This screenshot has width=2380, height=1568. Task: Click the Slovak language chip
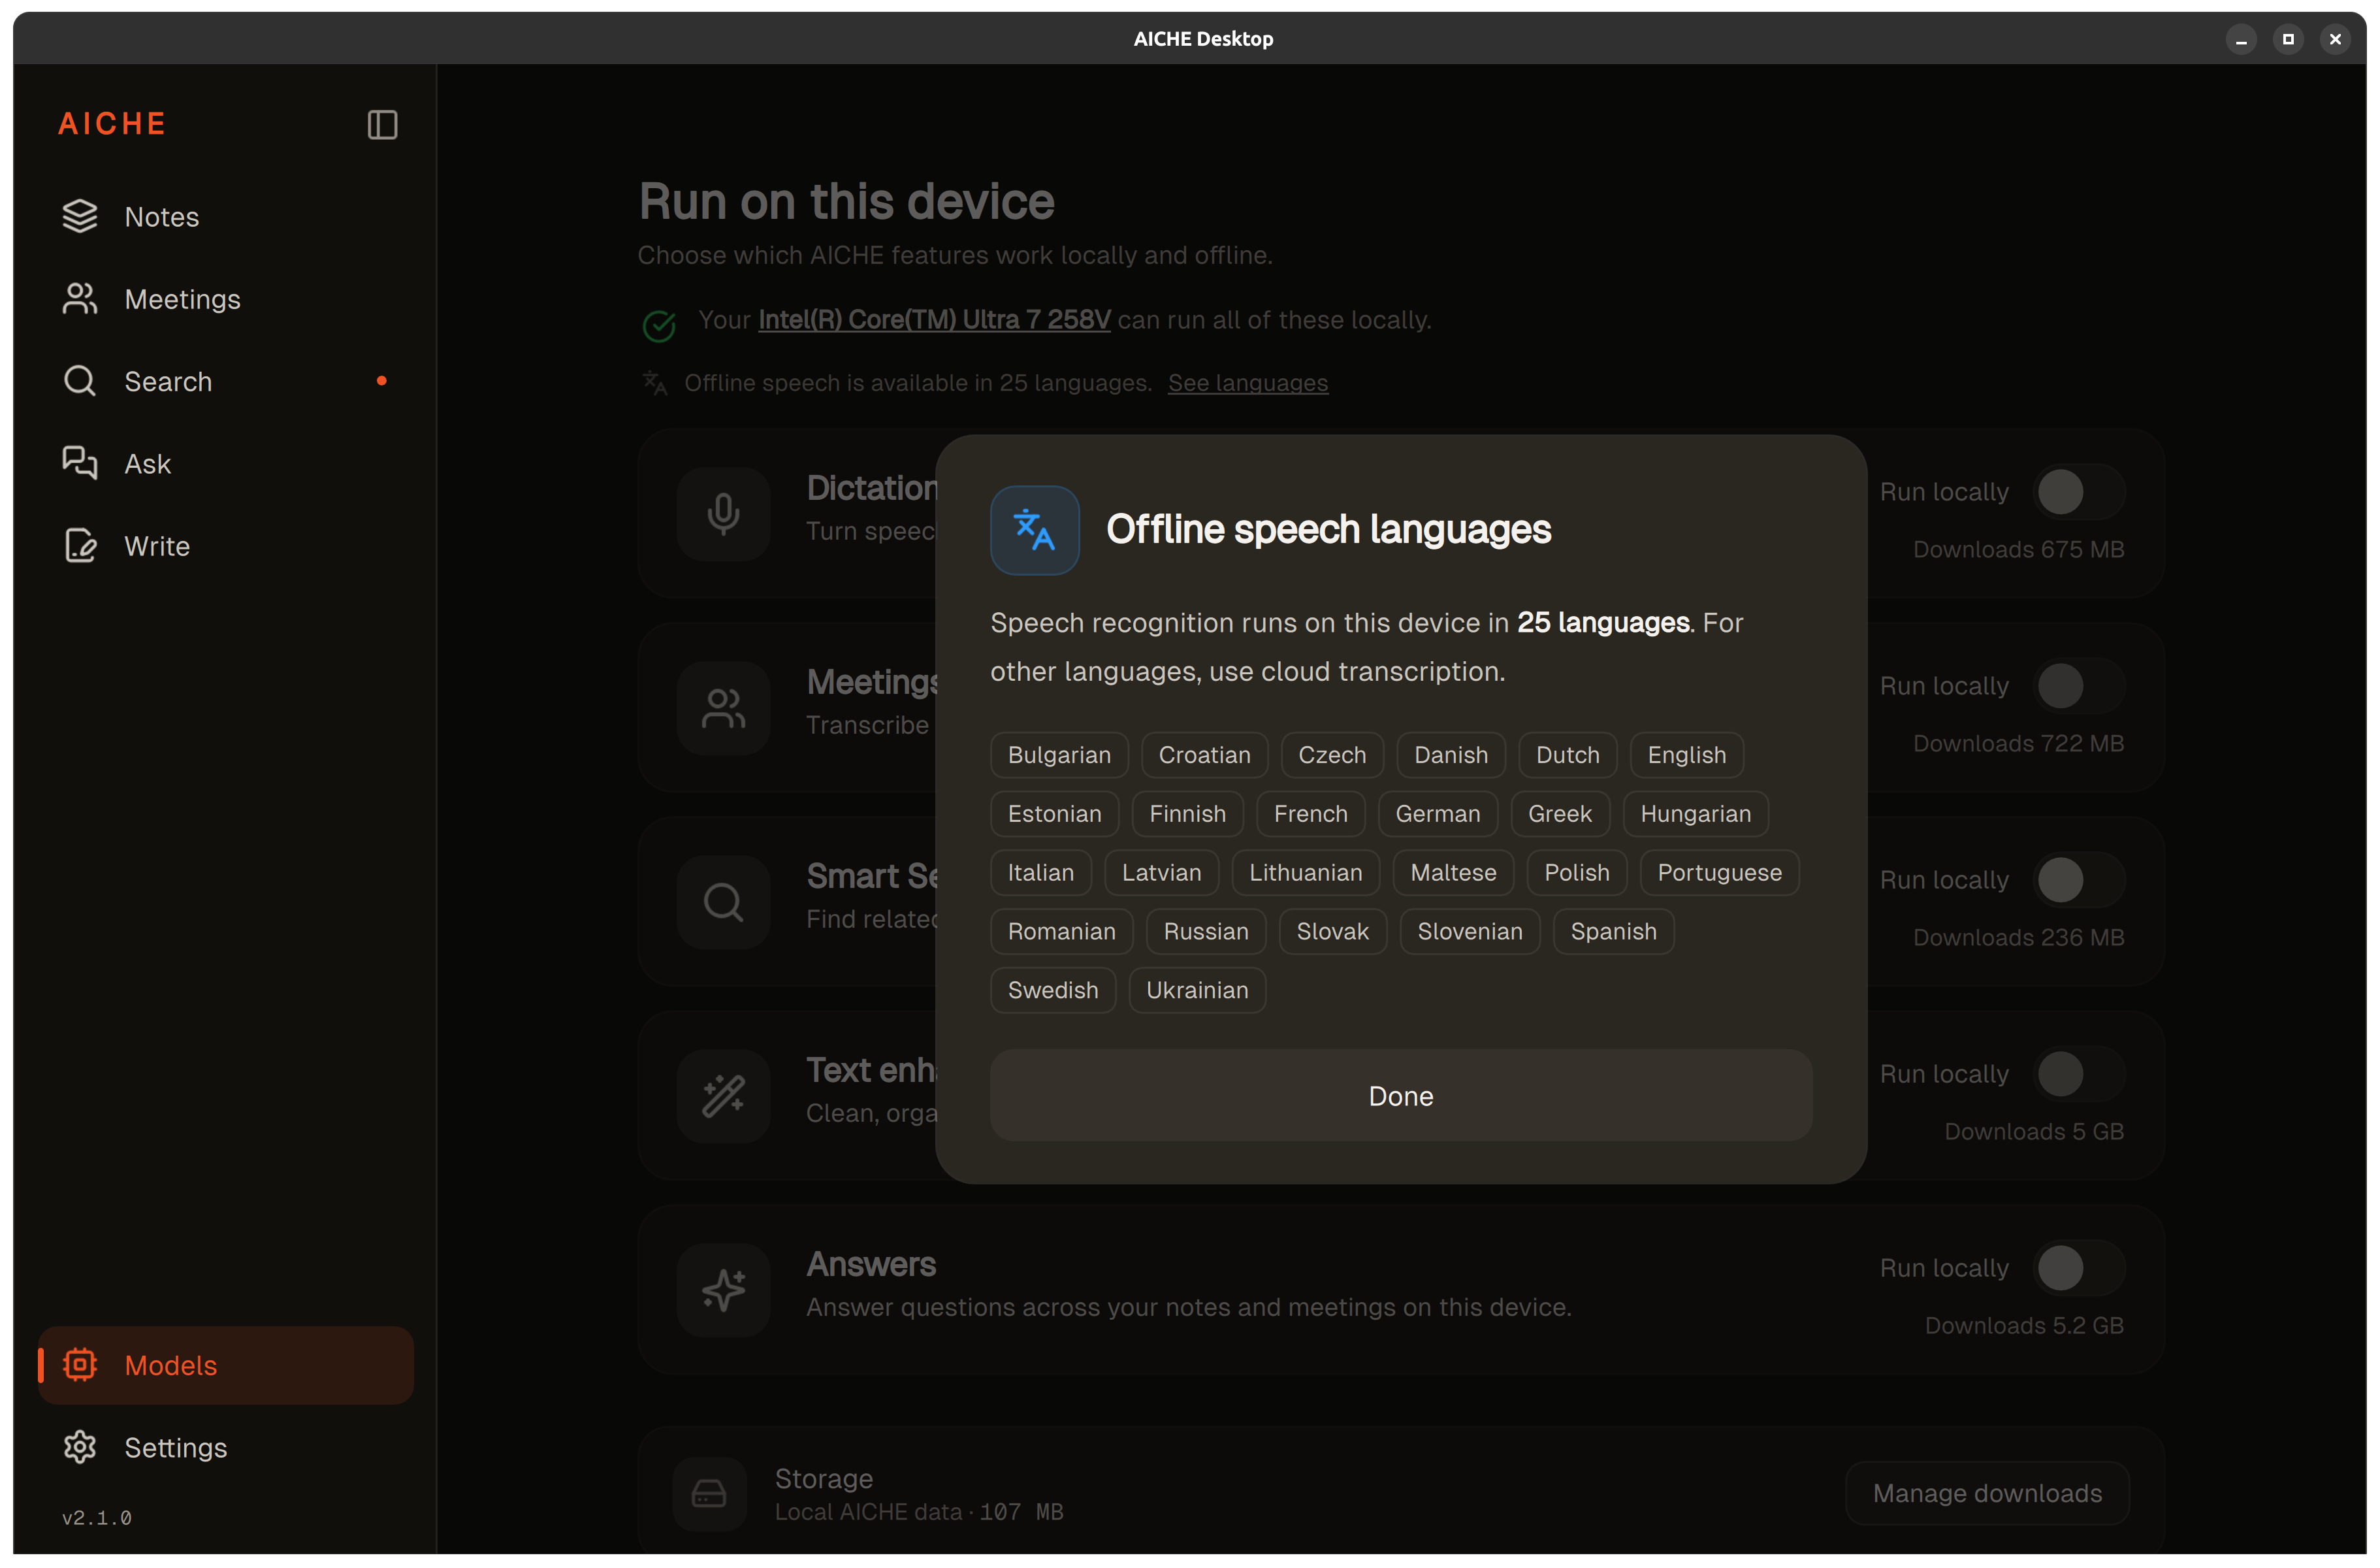1332,932
